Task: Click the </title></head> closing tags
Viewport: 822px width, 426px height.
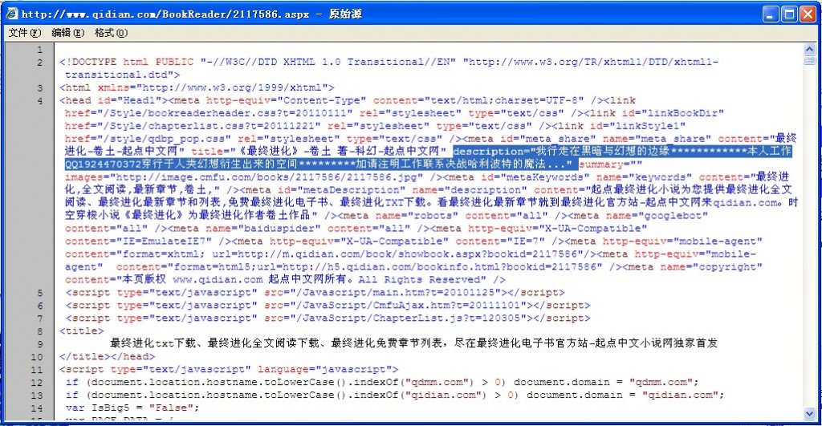Action: [108, 356]
